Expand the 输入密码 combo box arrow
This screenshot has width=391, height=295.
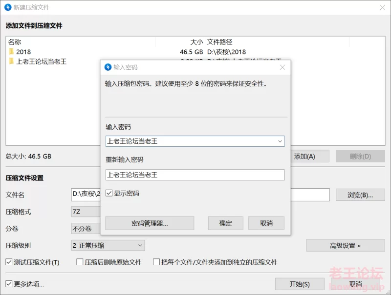coord(280,141)
